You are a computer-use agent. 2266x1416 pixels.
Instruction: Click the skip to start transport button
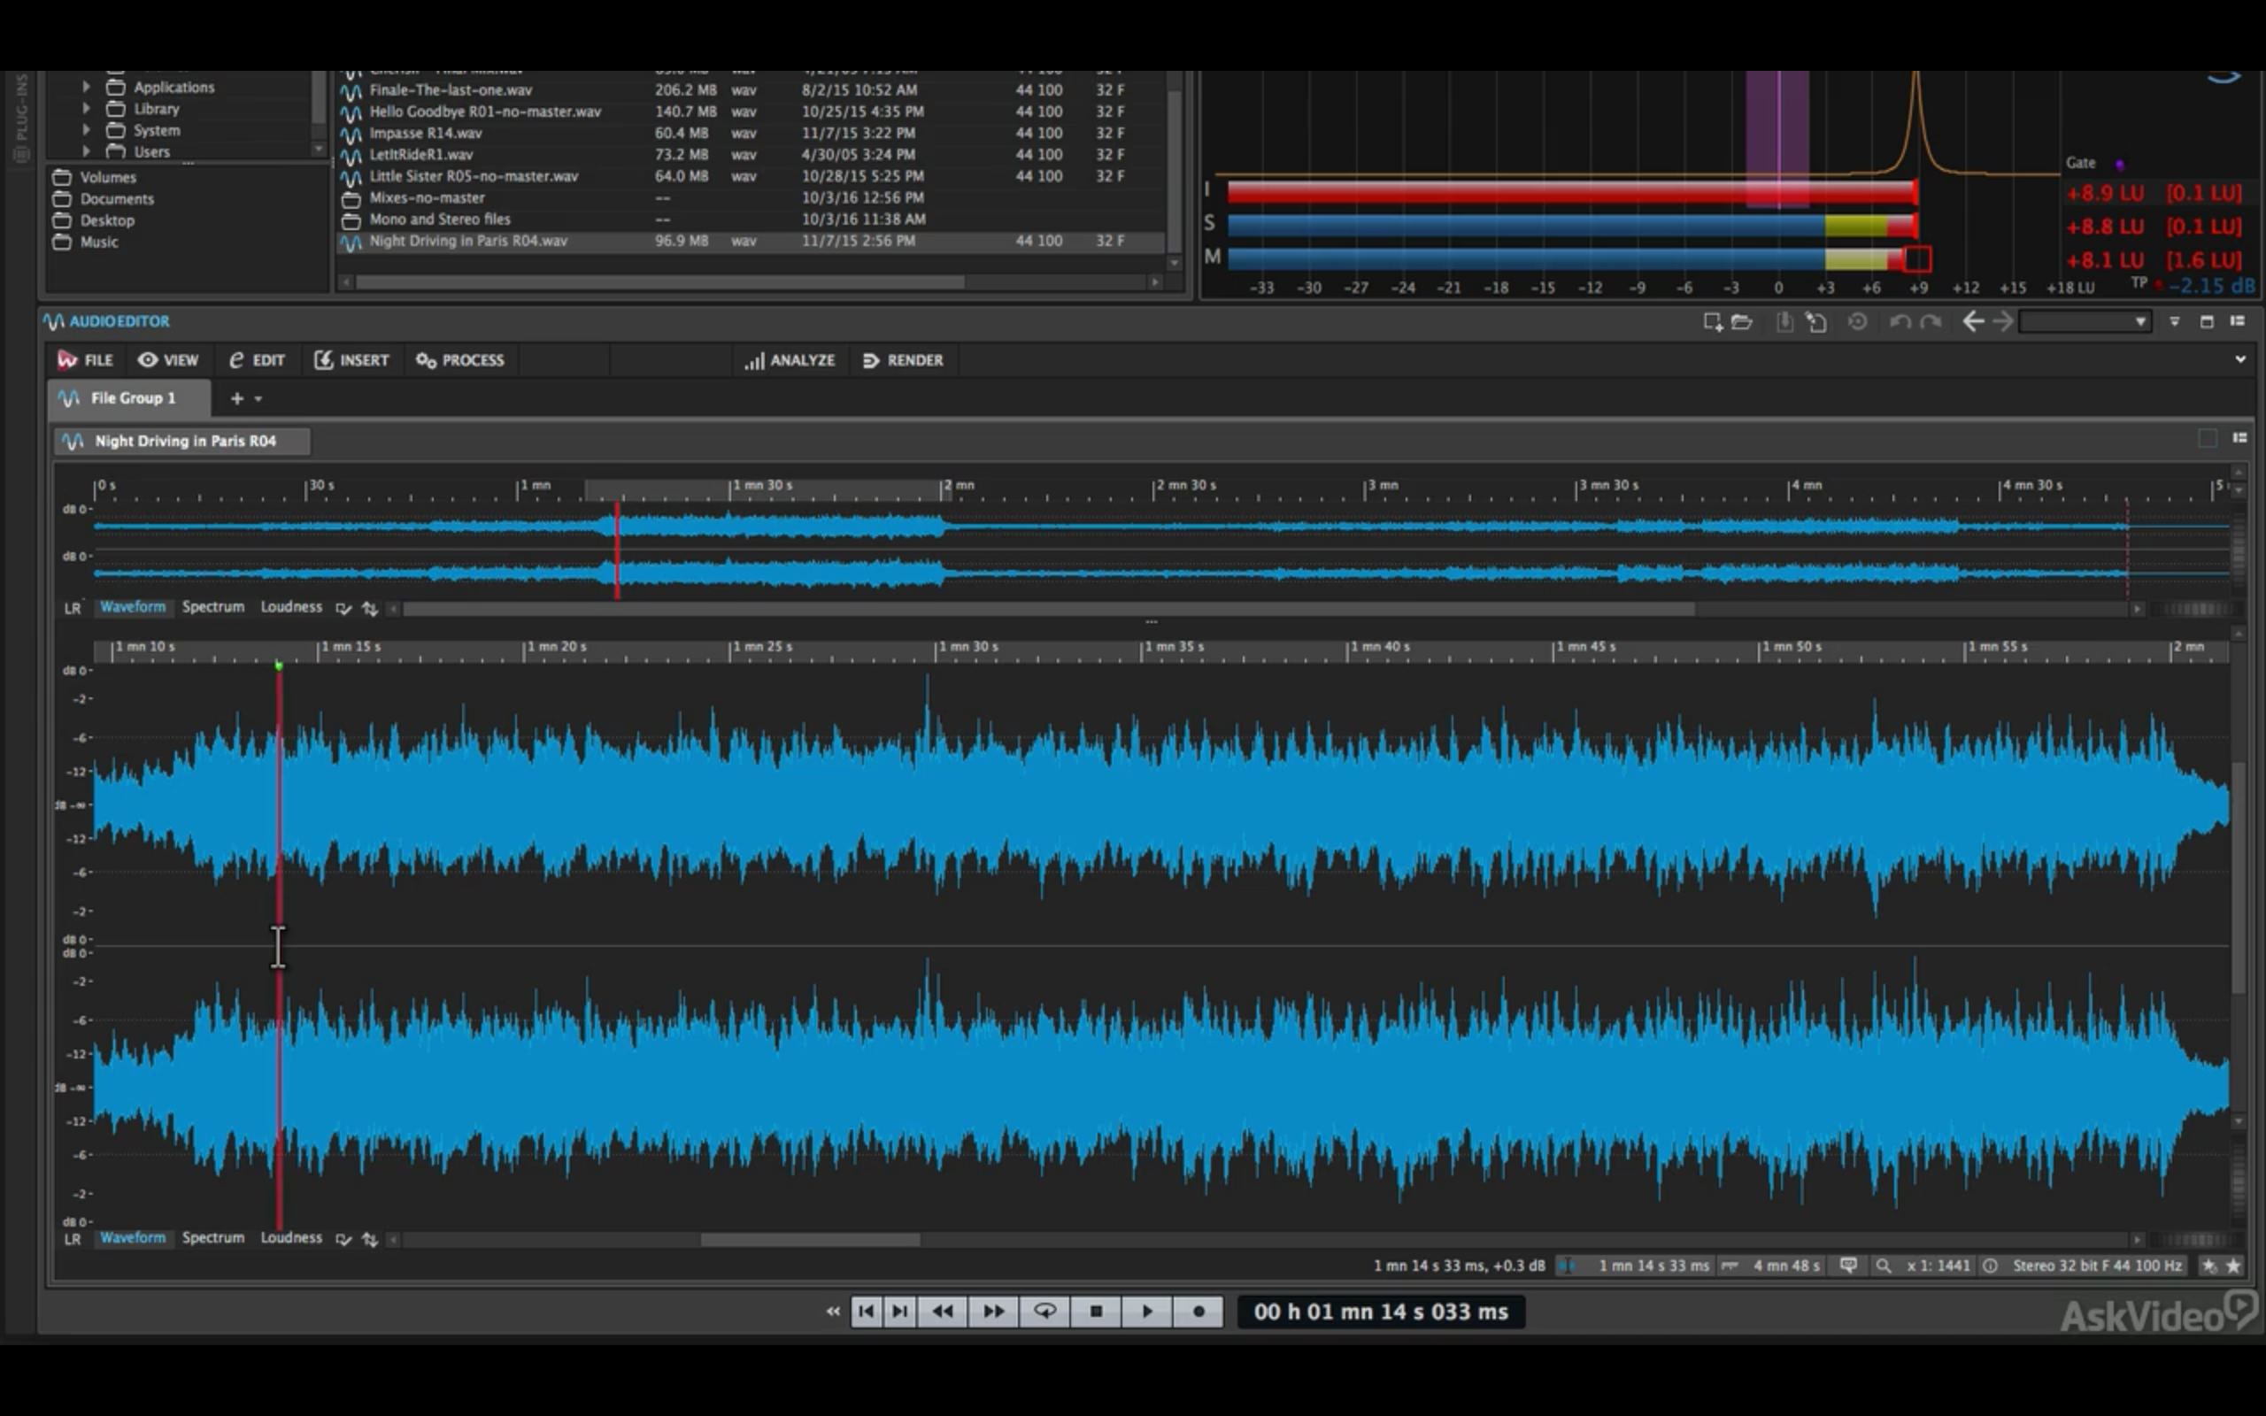[x=867, y=1311]
